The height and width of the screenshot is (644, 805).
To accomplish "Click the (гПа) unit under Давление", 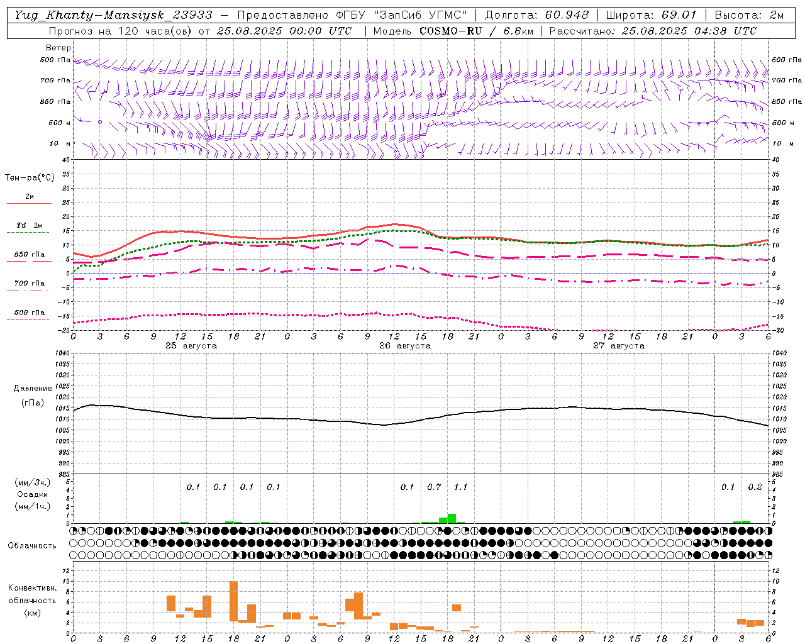I will click(33, 403).
